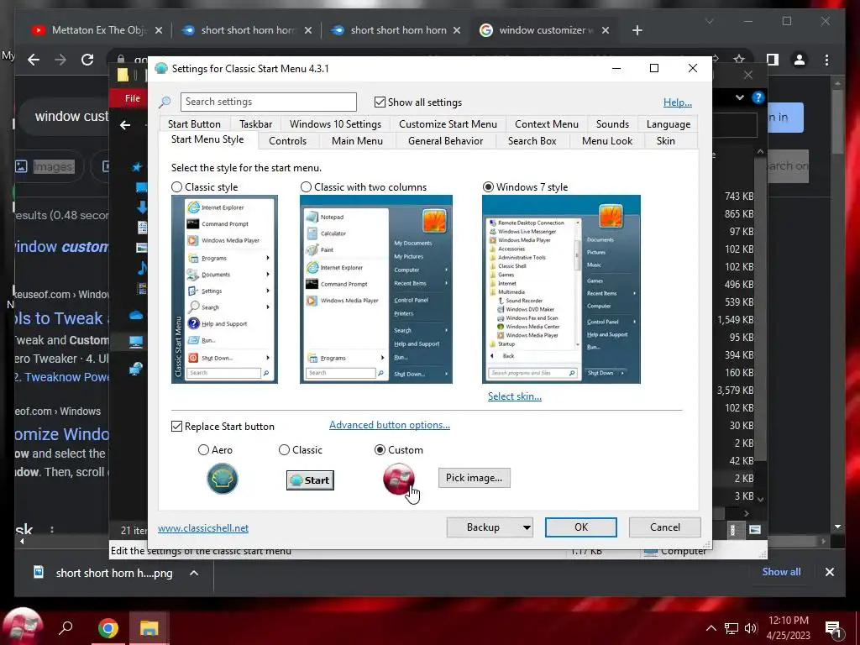Select Classic with two columns style
Screen dimensions: 860x645
(306, 187)
